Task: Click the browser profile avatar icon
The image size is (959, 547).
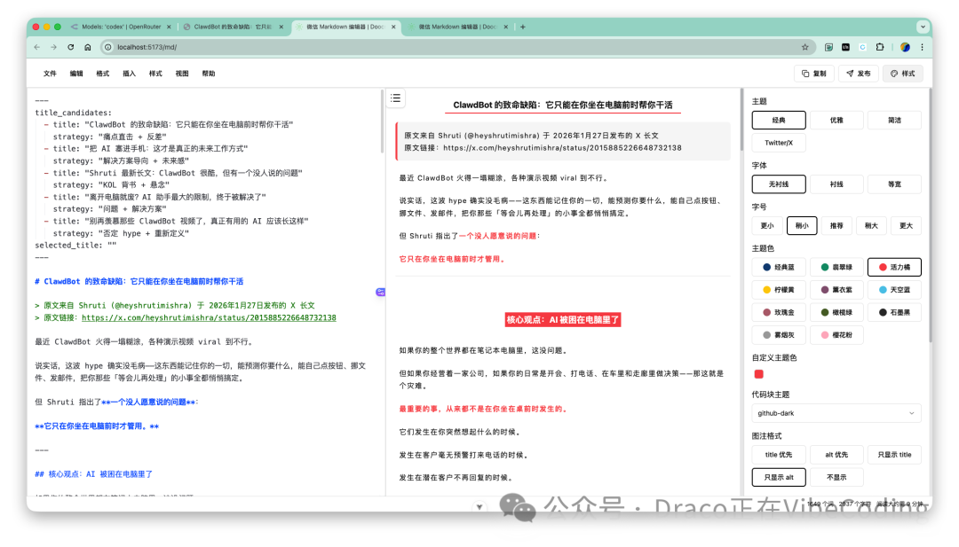Action: (905, 47)
